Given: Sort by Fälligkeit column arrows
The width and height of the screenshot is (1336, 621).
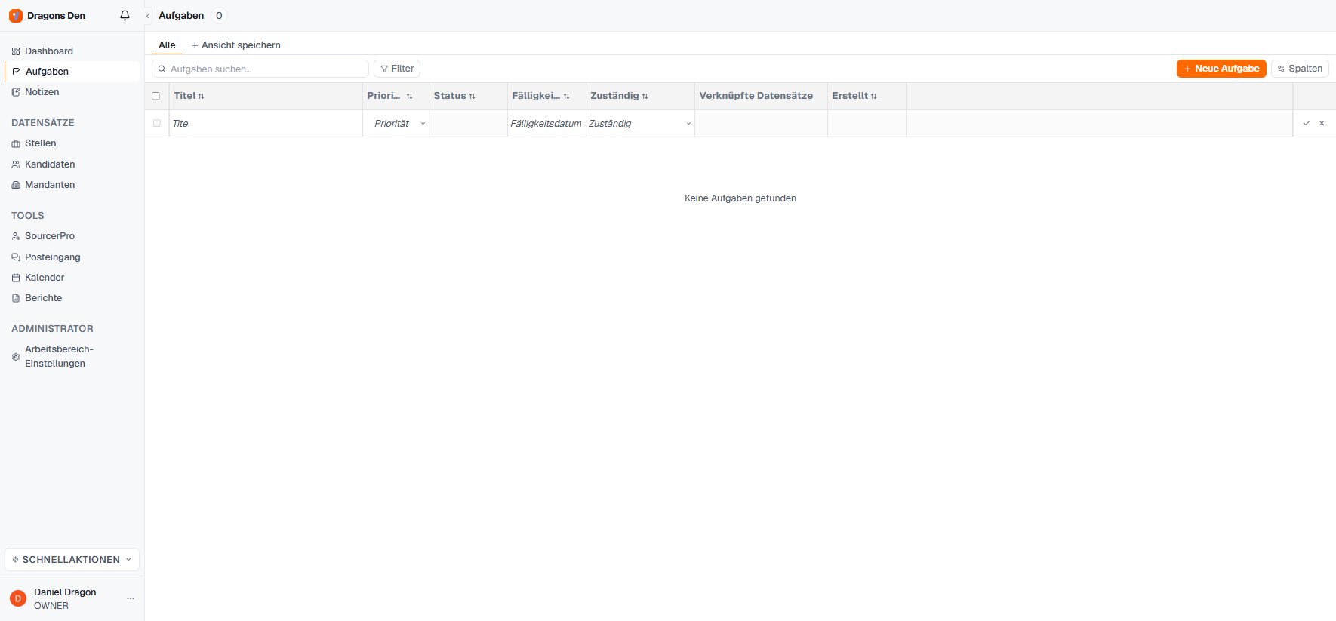Looking at the screenshot, I should pos(567,97).
